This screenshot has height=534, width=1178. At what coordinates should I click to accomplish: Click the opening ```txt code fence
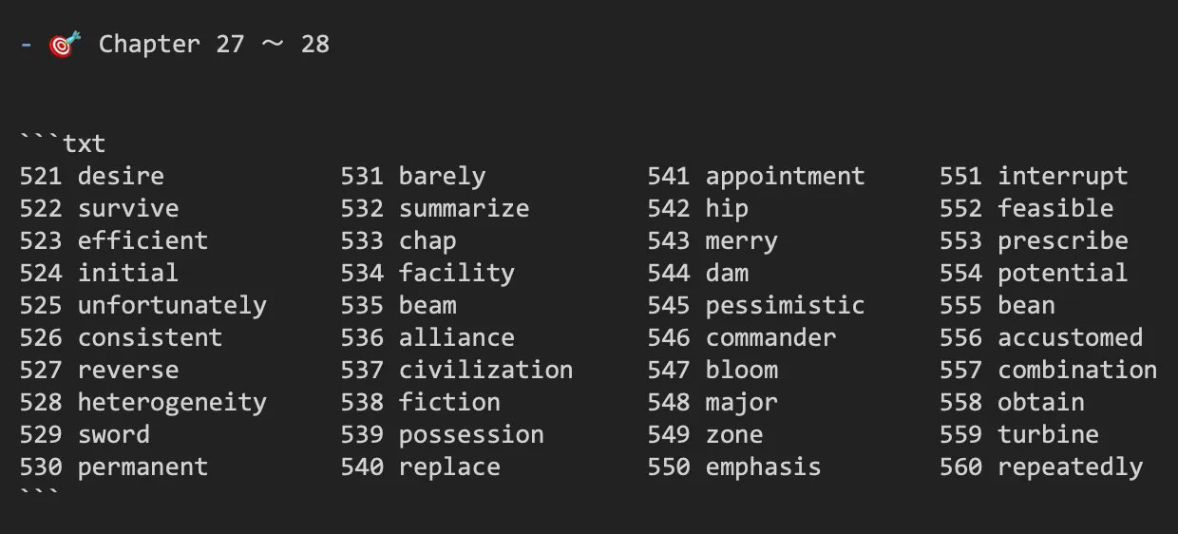coord(63,143)
